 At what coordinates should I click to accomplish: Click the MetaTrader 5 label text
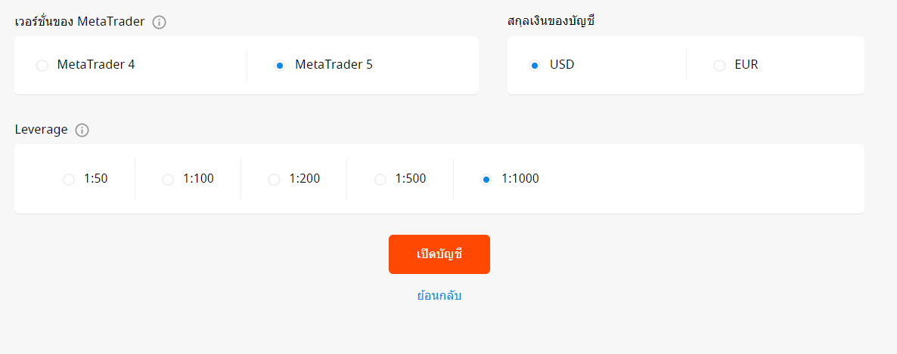(334, 64)
